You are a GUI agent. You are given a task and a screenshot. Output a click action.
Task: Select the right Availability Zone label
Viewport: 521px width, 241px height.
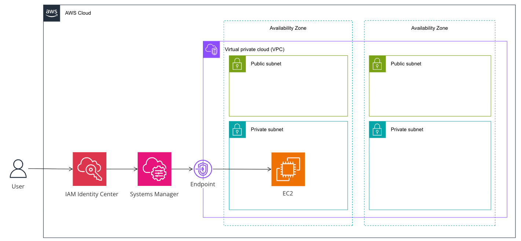click(430, 28)
